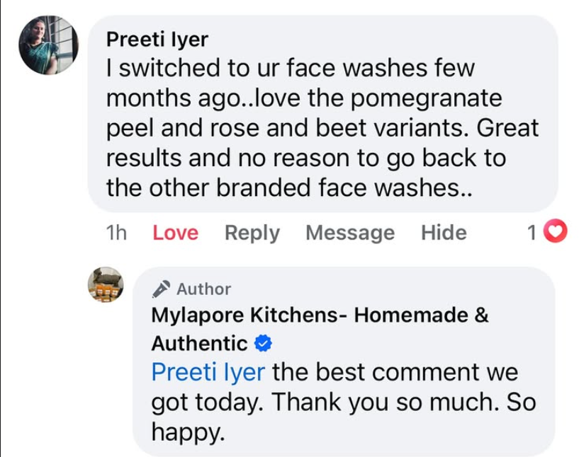The height and width of the screenshot is (457, 579).
Task: Open Mylapore Kitchens page avatar
Action: tap(106, 285)
